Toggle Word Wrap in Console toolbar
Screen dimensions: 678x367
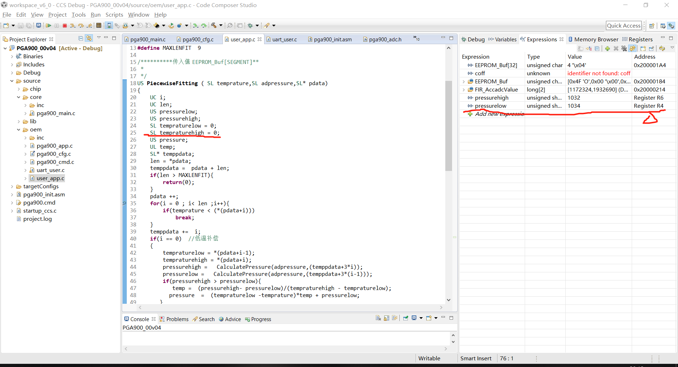pos(395,318)
